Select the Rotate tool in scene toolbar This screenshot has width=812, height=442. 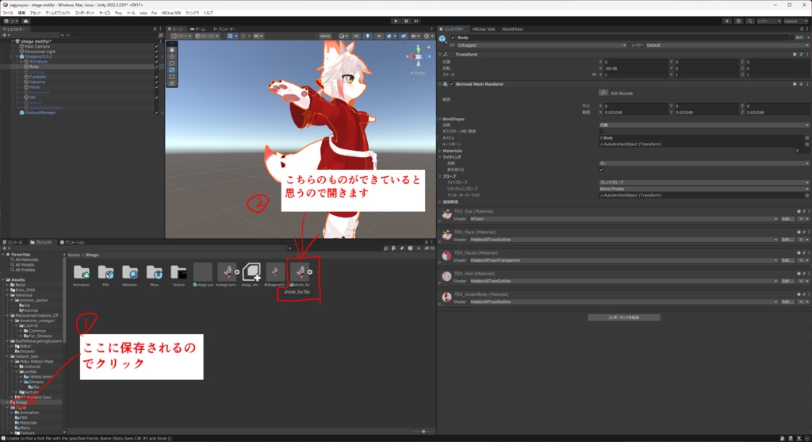[x=172, y=63]
